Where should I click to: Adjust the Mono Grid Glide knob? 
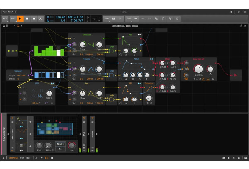click(48, 145)
